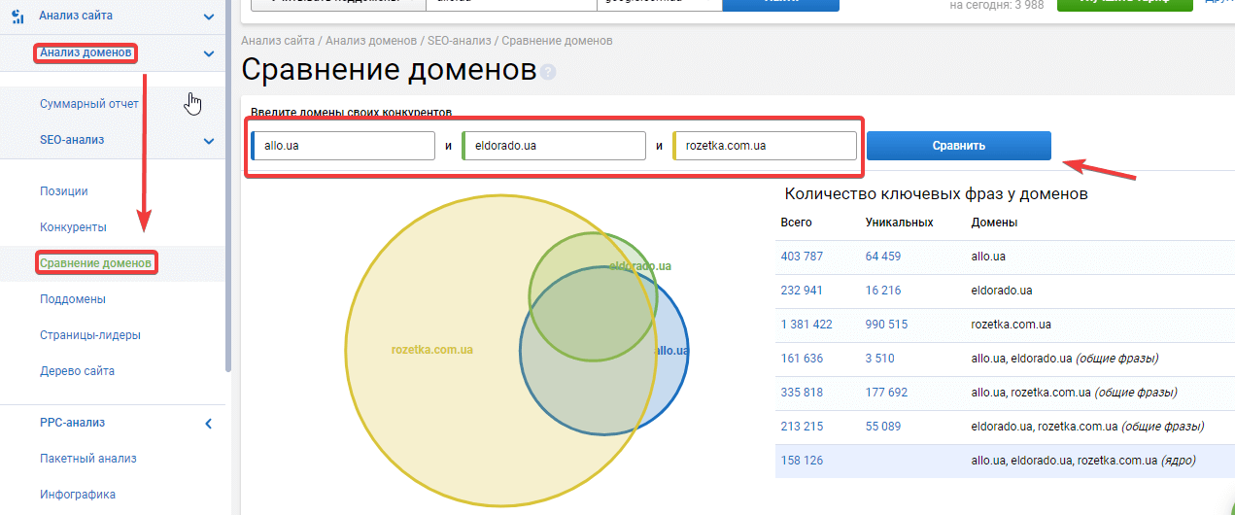The image size is (1235, 515).
Task: Click SEO-анализ breadcrumb link
Action: pyautogui.click(x=459, y=41)
